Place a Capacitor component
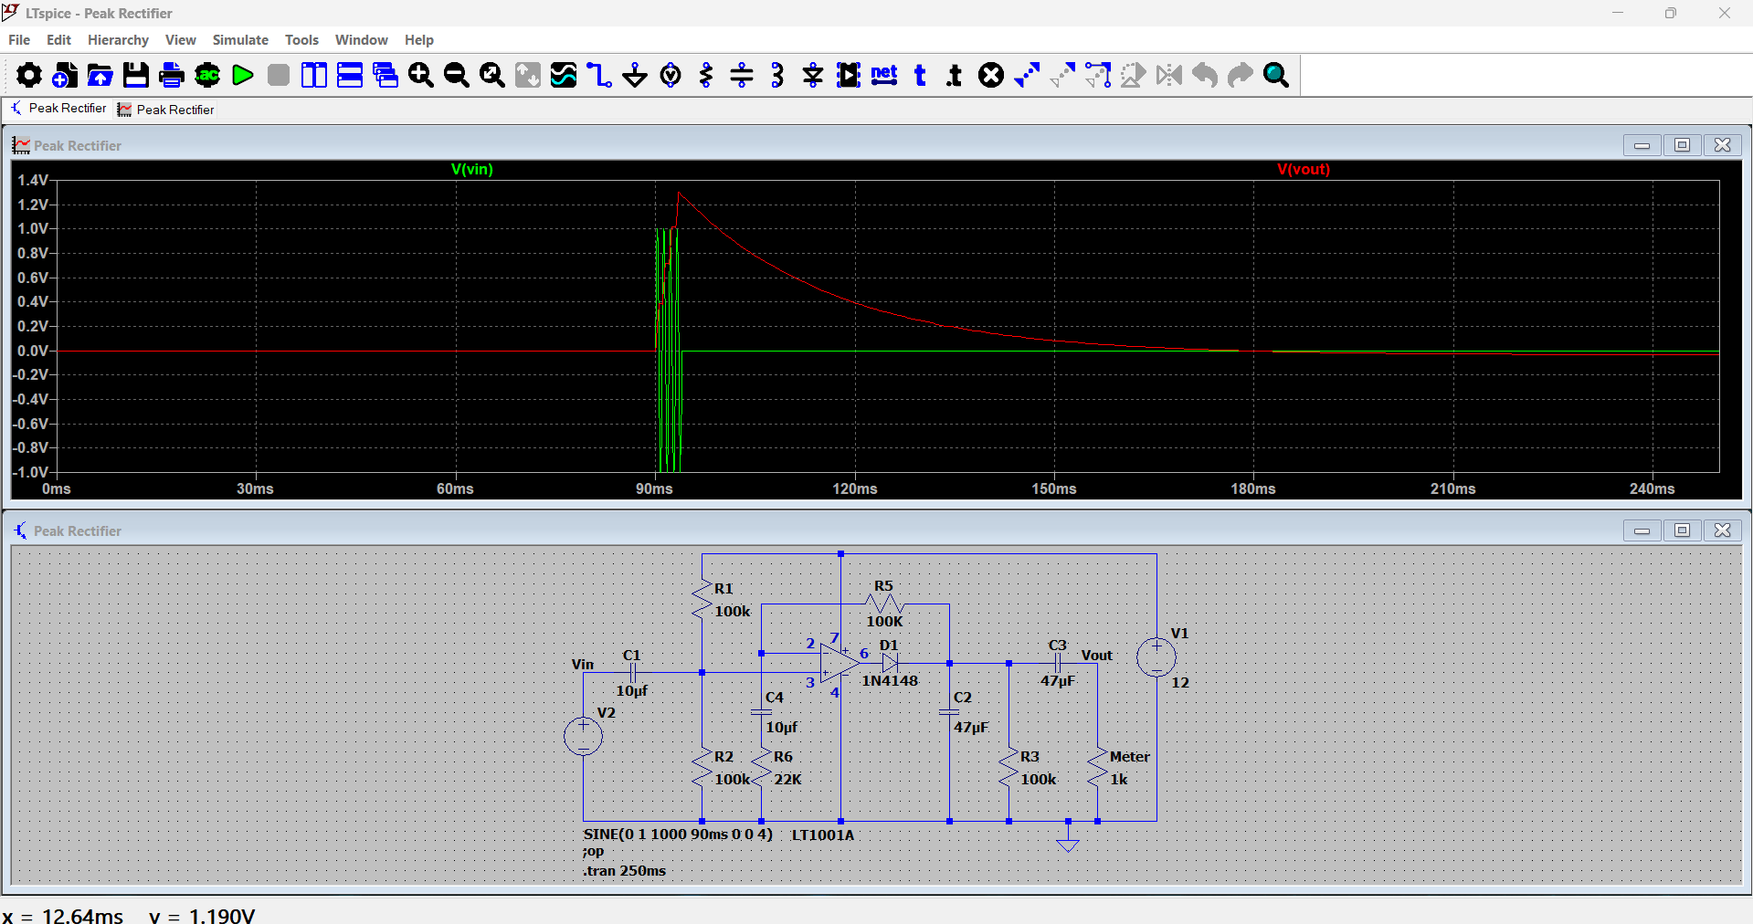Viewport: 1753px width, 924px height. (x=742, y=75)
